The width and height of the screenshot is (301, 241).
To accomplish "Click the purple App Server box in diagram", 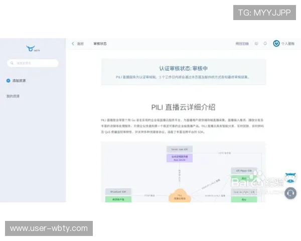I will [180, 158].
